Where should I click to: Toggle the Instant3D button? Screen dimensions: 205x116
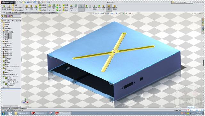point(81,7)
